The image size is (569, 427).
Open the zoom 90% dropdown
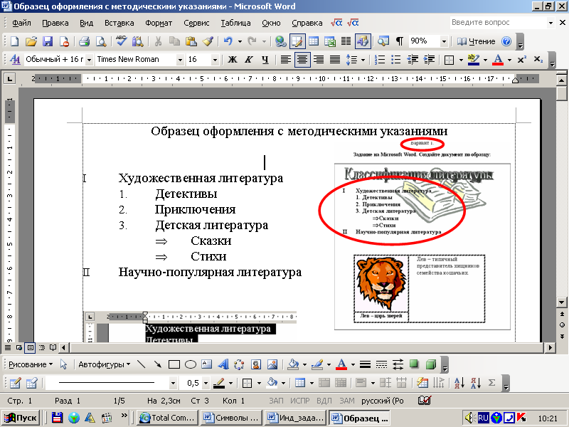click(444, 41)
